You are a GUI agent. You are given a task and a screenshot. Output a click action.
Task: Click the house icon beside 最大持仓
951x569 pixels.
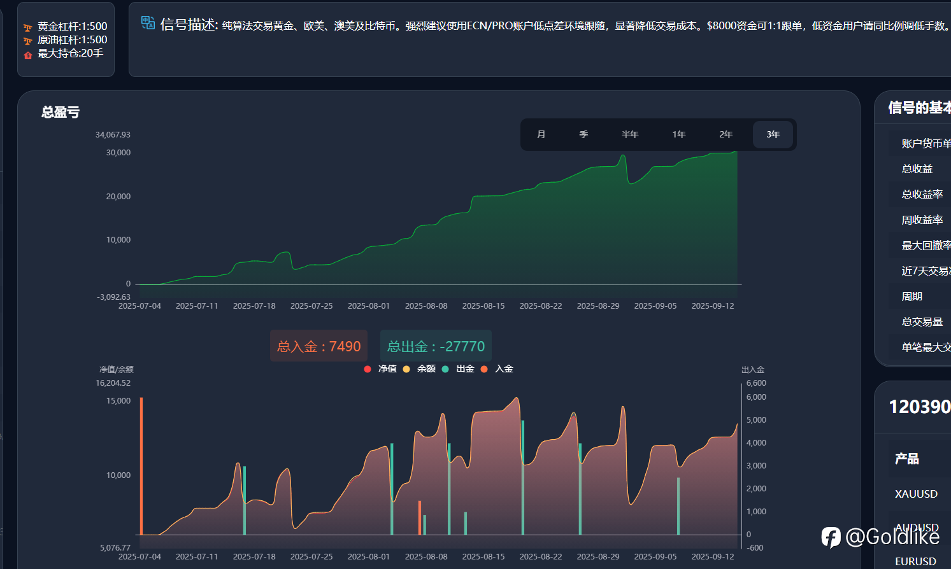(x=28, y=55)
